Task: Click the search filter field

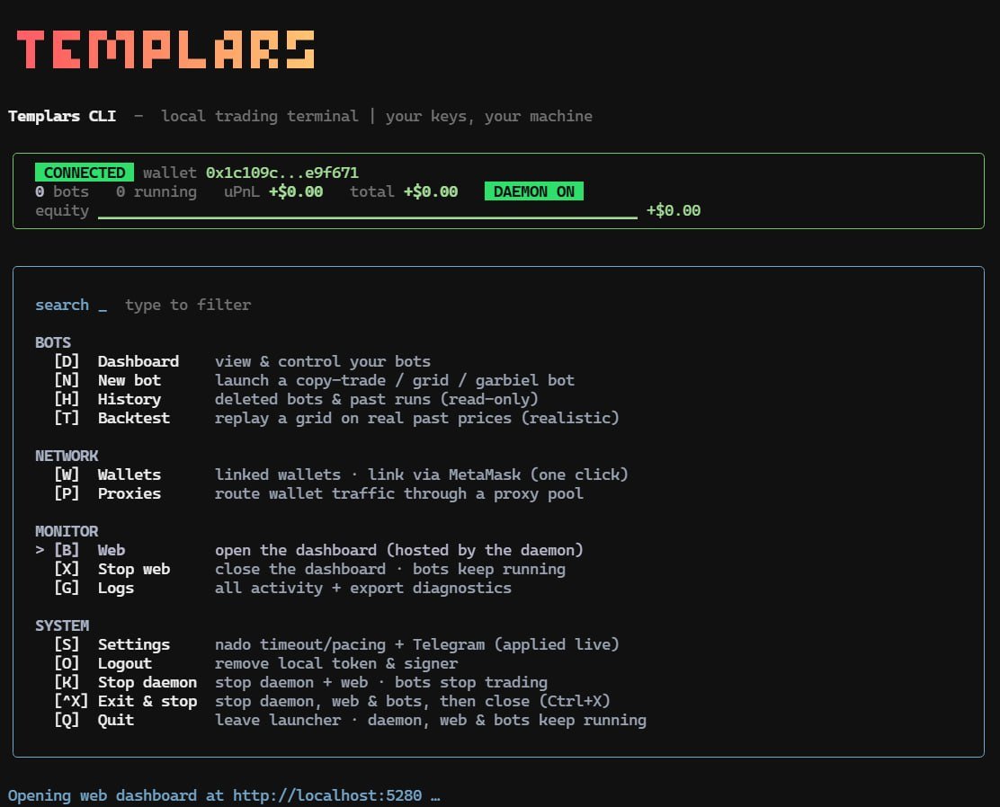Action: click(143, 305)
